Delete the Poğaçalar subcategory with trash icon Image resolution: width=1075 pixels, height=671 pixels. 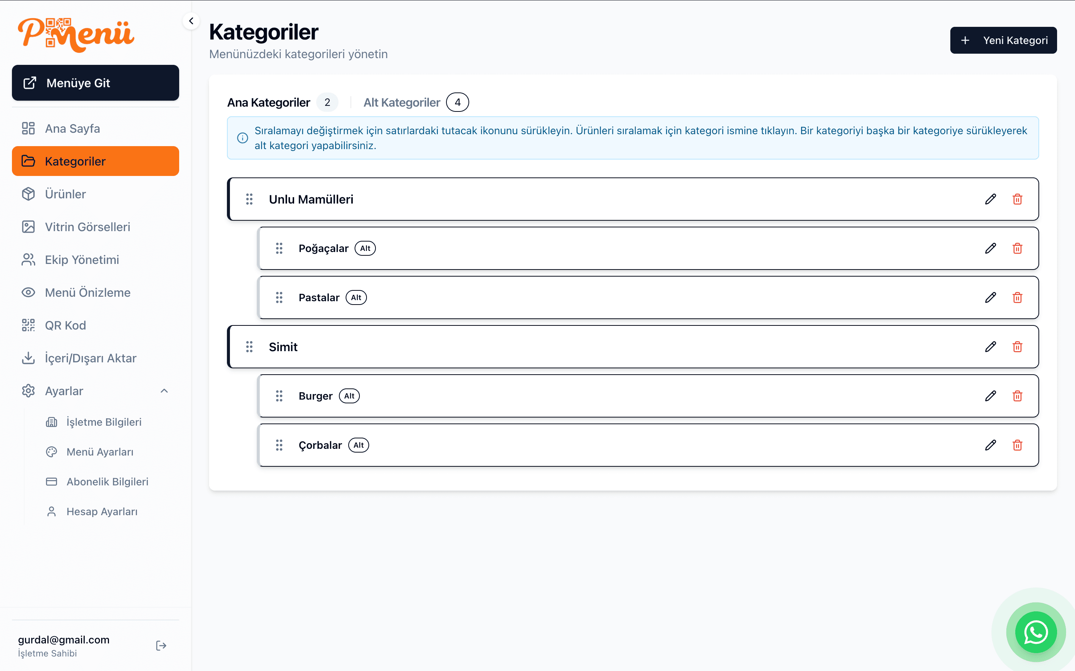1017,249
